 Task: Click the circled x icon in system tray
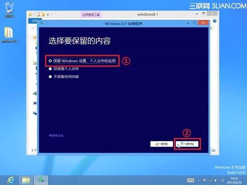coord(222,180)
